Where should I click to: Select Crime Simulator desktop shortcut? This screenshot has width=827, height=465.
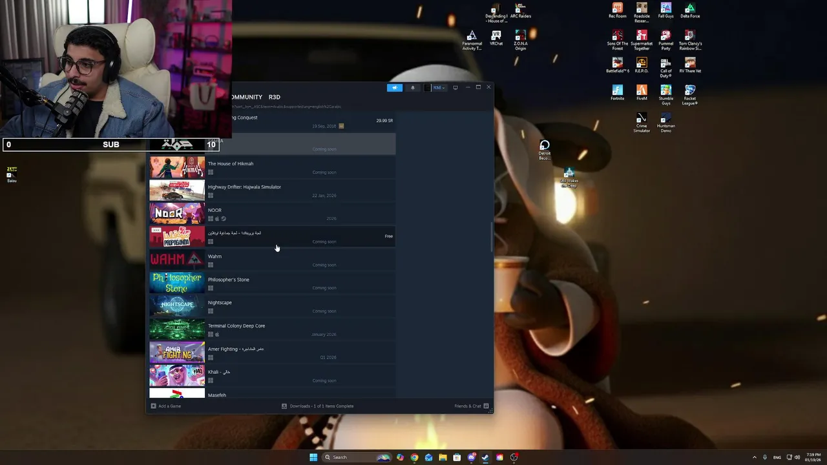[642, 123]
